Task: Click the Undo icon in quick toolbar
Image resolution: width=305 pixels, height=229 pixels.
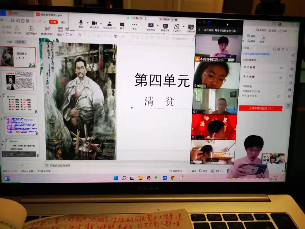Action: [33, 21]
